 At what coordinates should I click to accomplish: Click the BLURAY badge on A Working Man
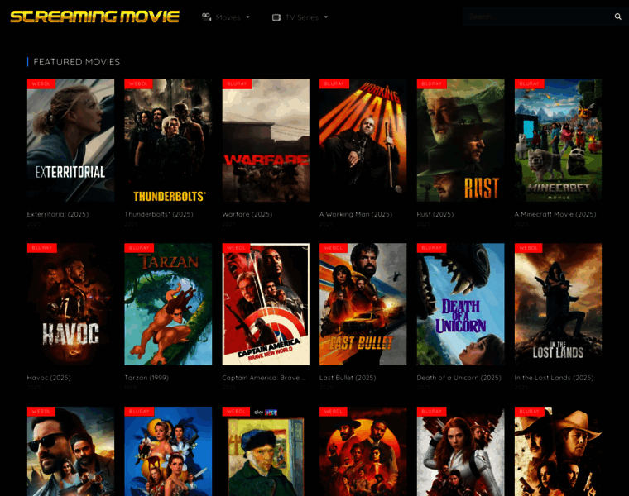click(334, 83)
